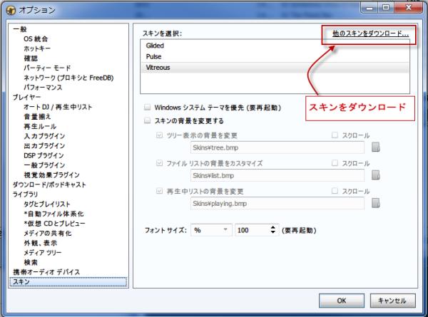The width and height of the screenshot is (428, 317).
Task: Open the メディア ツリー settings page
Action: 43,252
